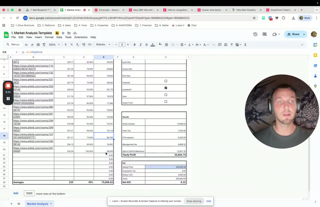Open the functions sigma icon

tap(245, 45)
